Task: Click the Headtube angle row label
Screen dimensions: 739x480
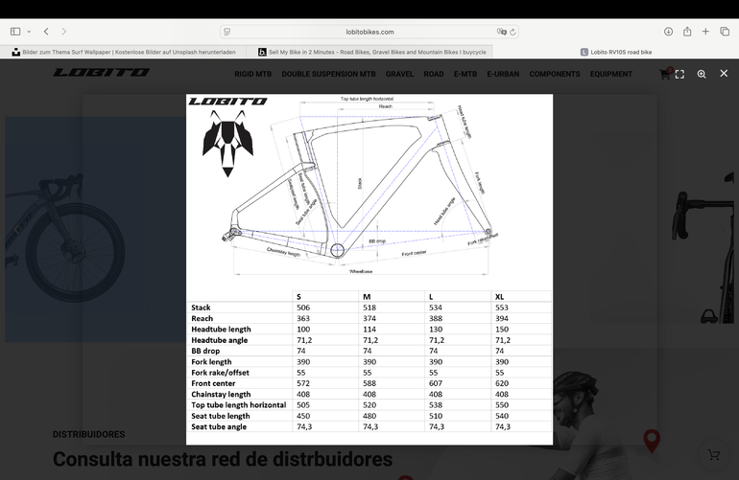Action: (219, 340)
